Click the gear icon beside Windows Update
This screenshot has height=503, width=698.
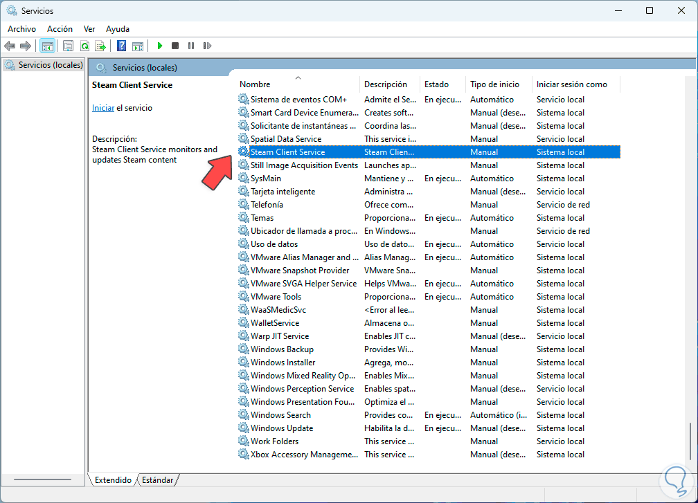point(243,428)
